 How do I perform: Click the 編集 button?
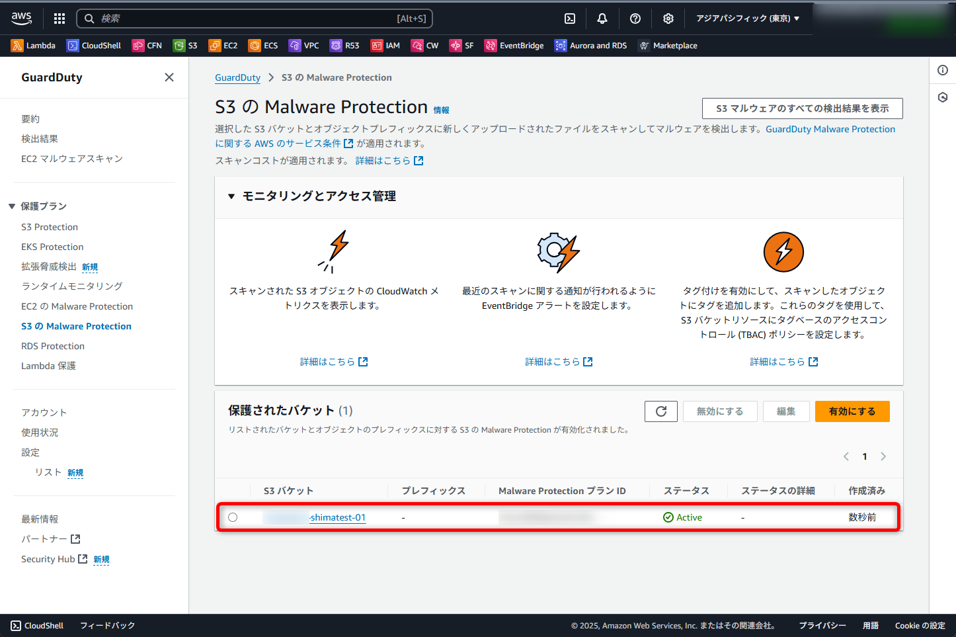[786, 411]
